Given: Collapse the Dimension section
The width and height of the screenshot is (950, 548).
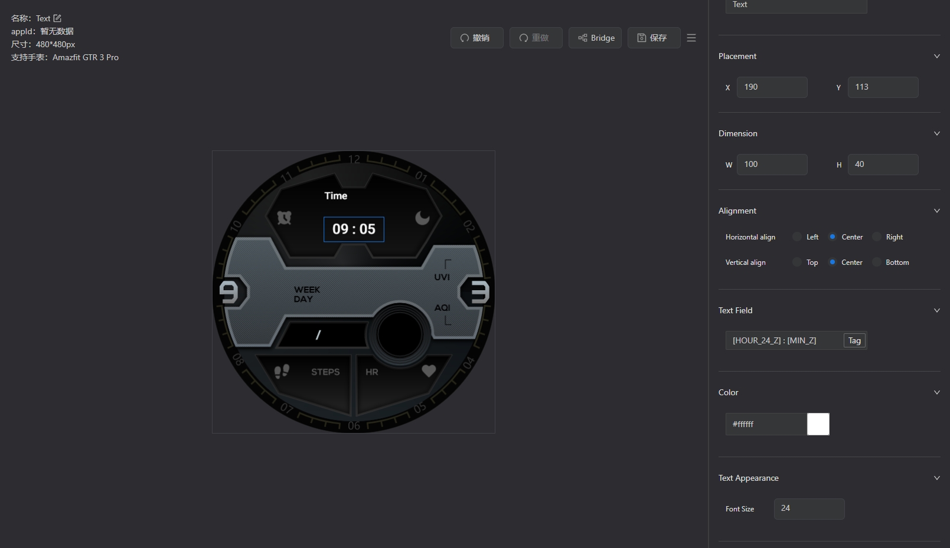Looking at the screenshot, I should [x=936, y=134].
